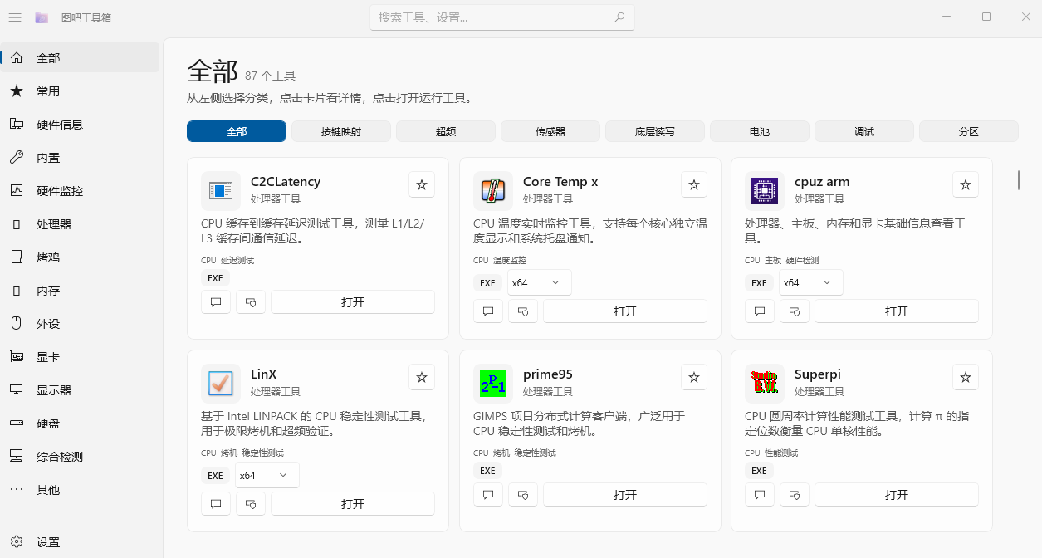Image resolution: width=1042 pixels, height=558 pixels.
Task: Star prime95 as favorite
Action: coord(694,377)
